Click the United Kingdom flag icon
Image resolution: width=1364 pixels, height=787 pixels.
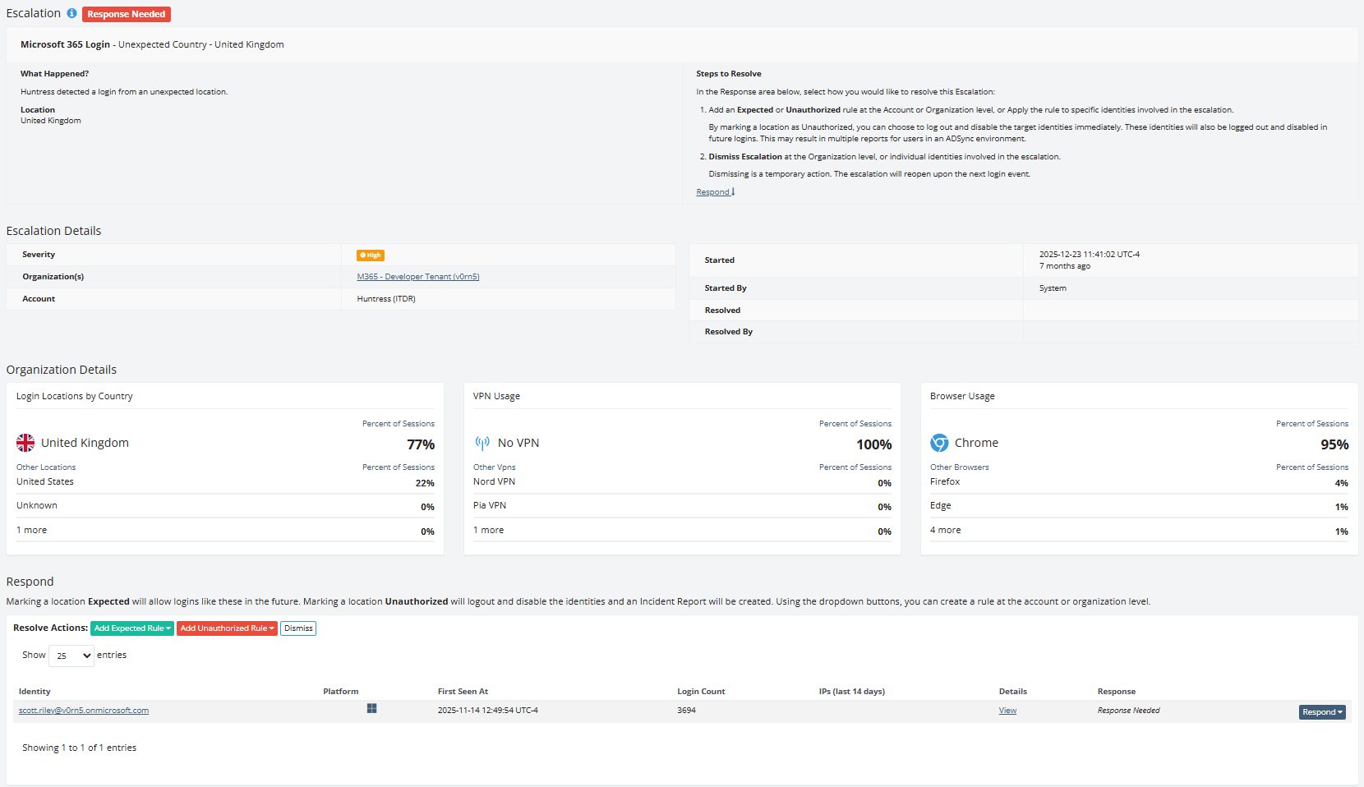coord(25,443)
